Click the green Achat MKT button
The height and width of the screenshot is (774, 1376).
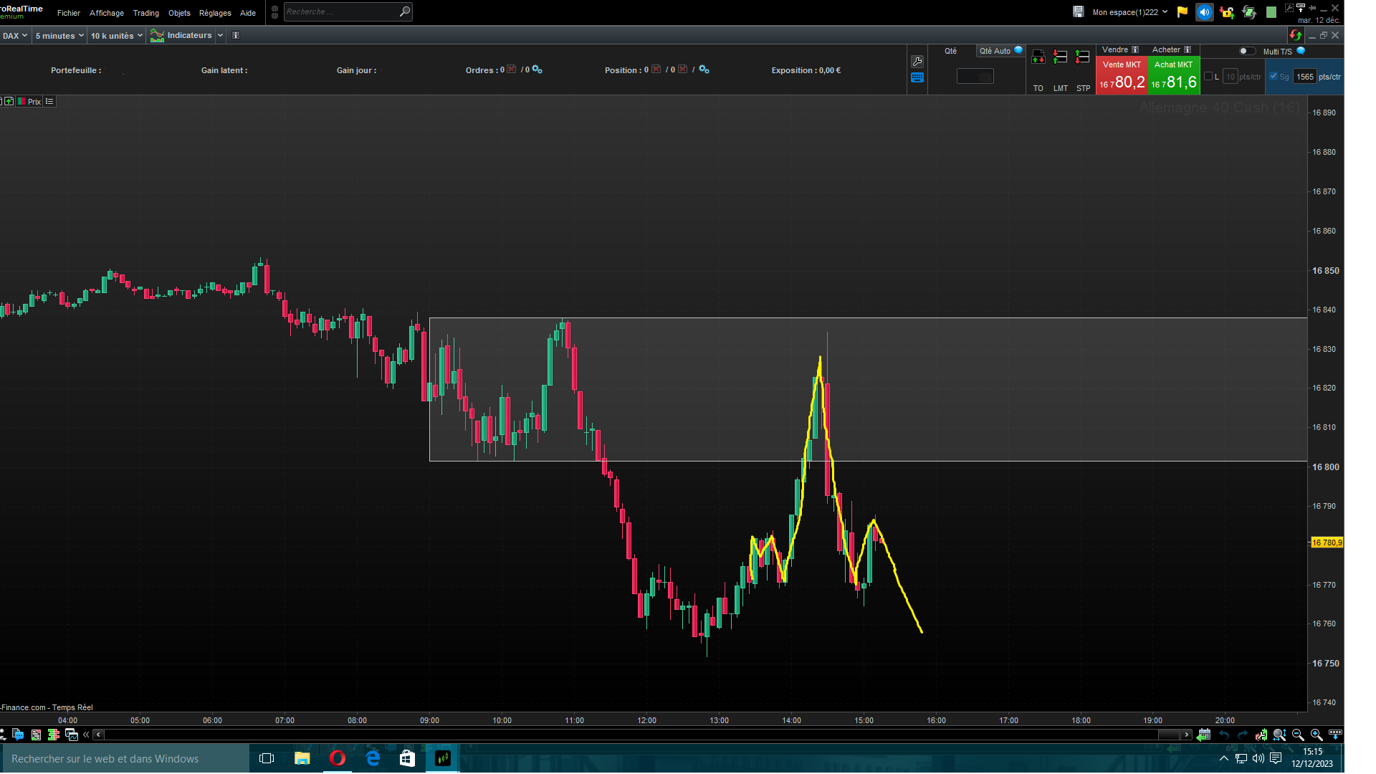[1173, 76]
